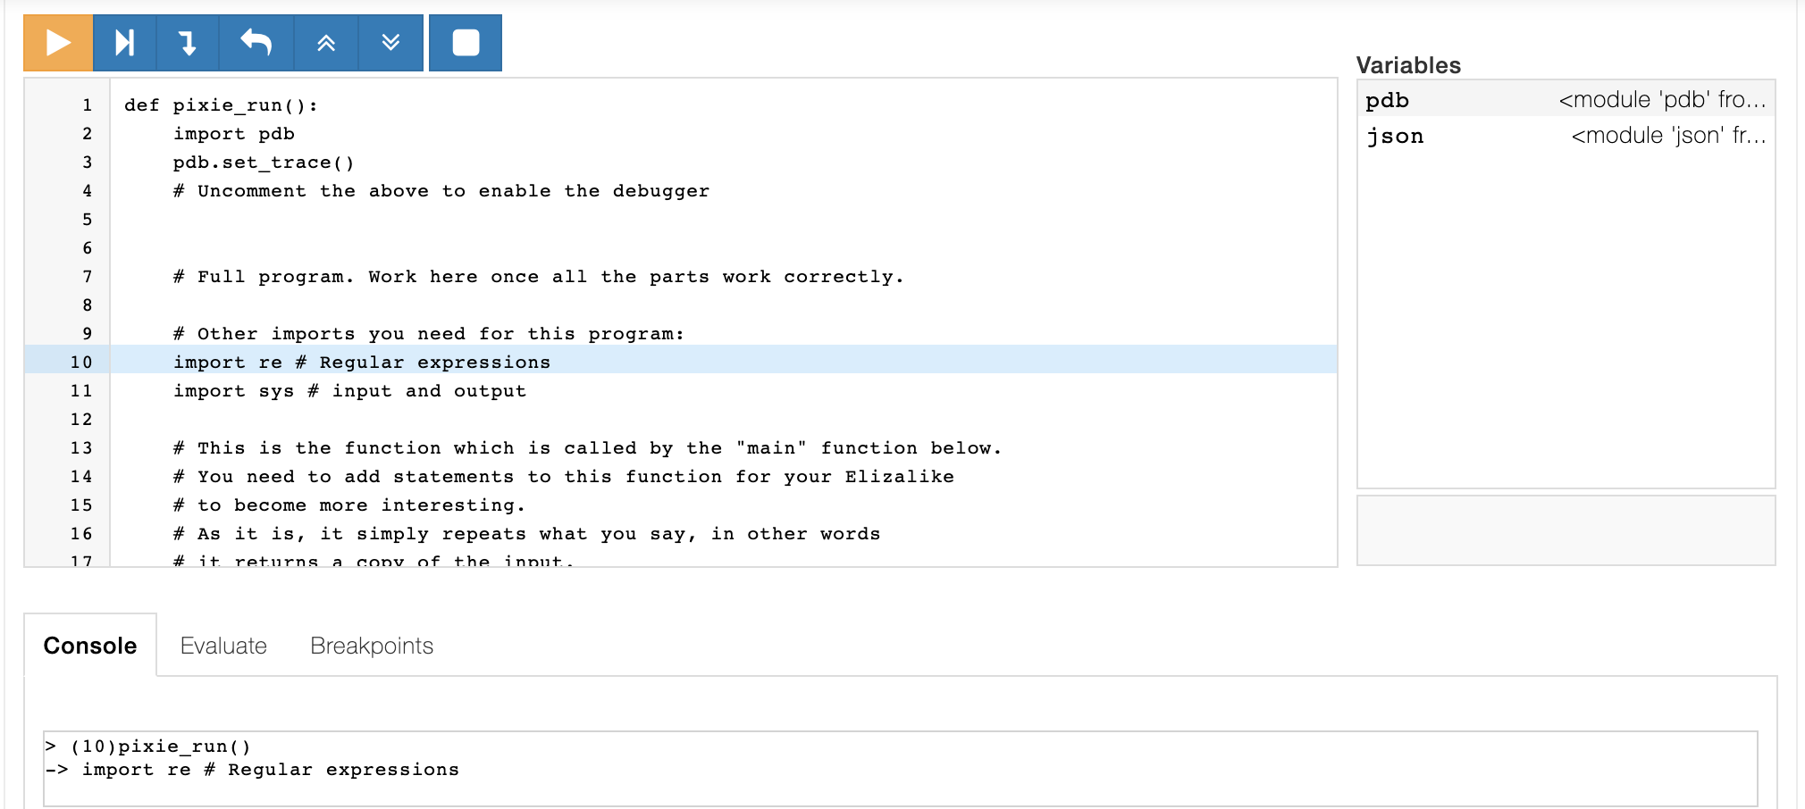Image resolution: width=1805 pixels, height=809 pixels.
Task: Expand the truncated pdb module value
Action: pos(1664,100)
